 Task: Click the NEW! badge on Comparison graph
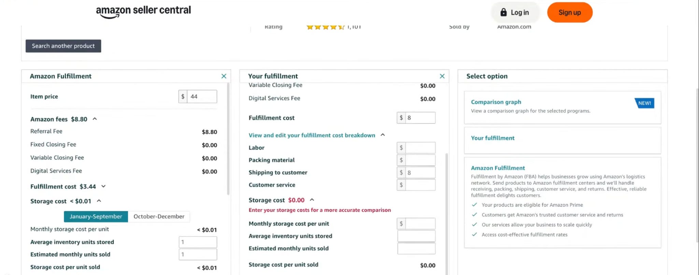[x=644, y=103]
